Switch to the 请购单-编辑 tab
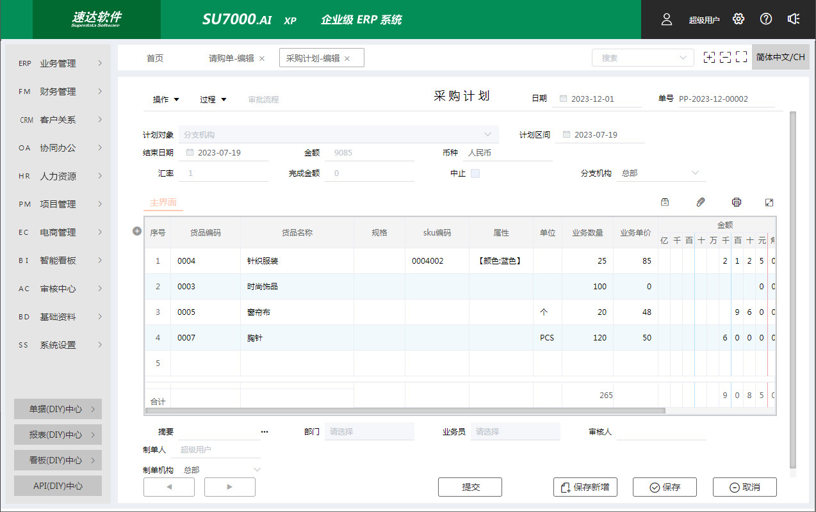 pos(231,58)
